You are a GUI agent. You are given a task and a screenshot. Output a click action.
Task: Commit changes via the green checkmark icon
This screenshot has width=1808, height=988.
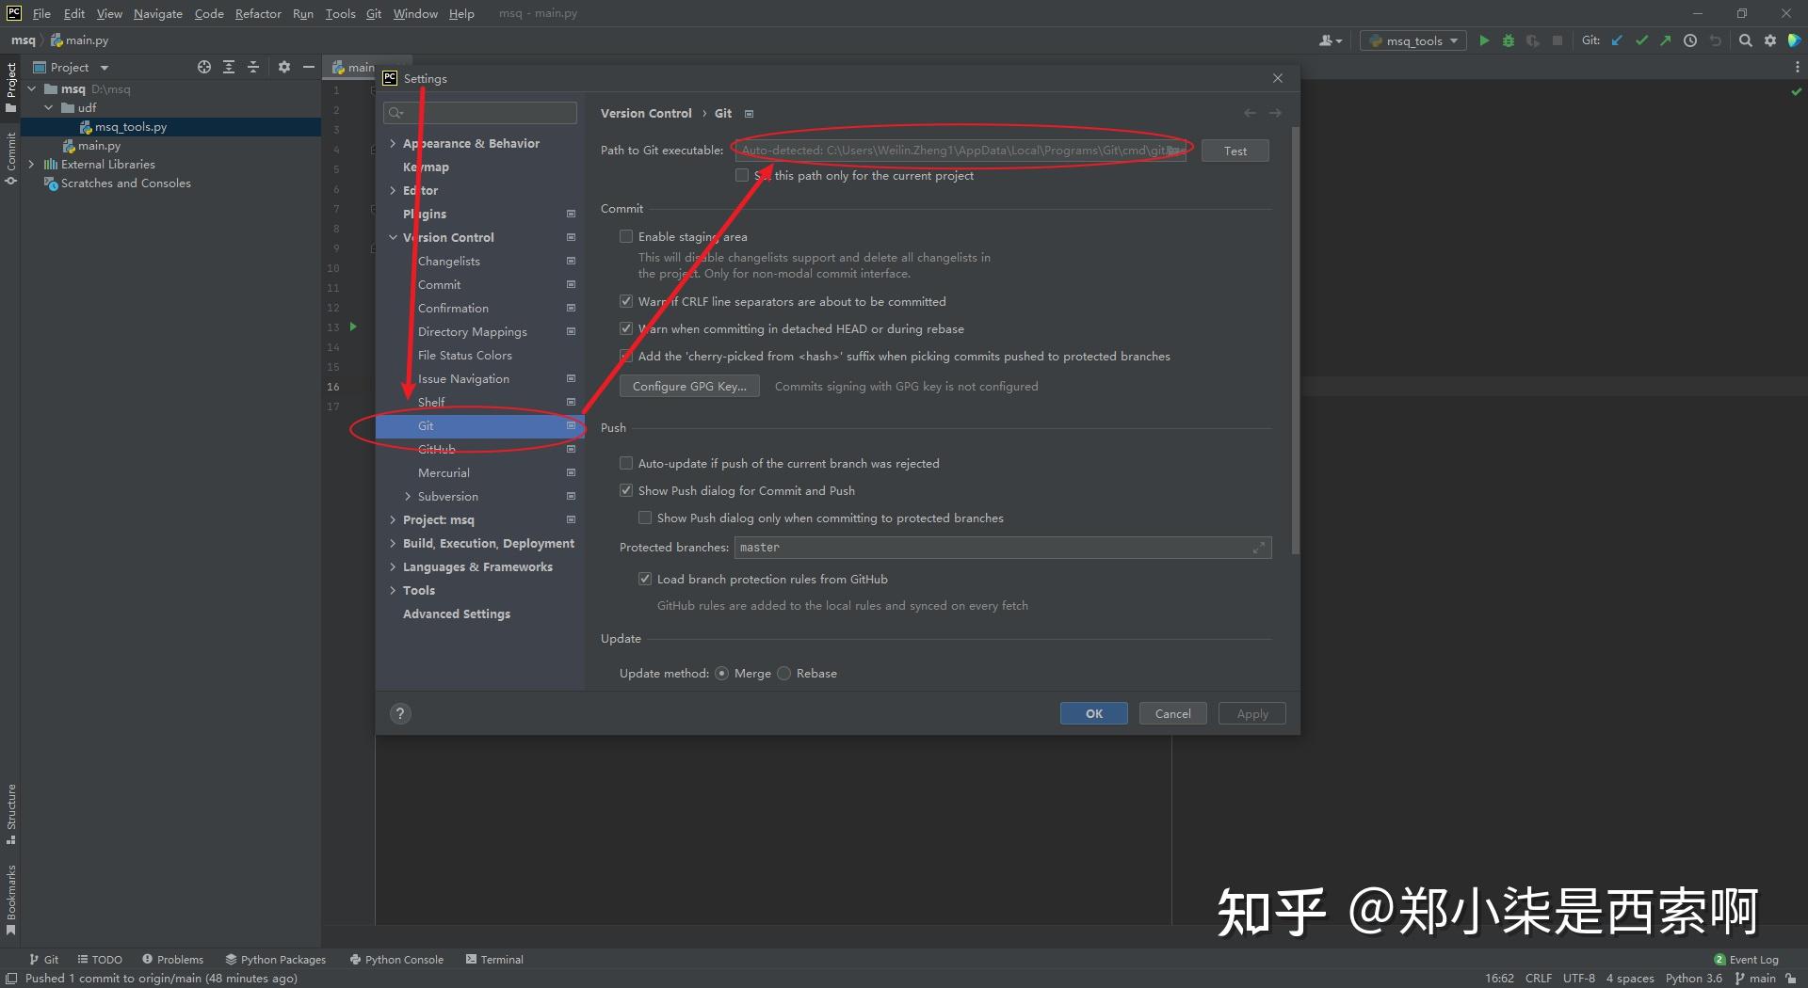pyautogui.click(x=1641, y=40)
